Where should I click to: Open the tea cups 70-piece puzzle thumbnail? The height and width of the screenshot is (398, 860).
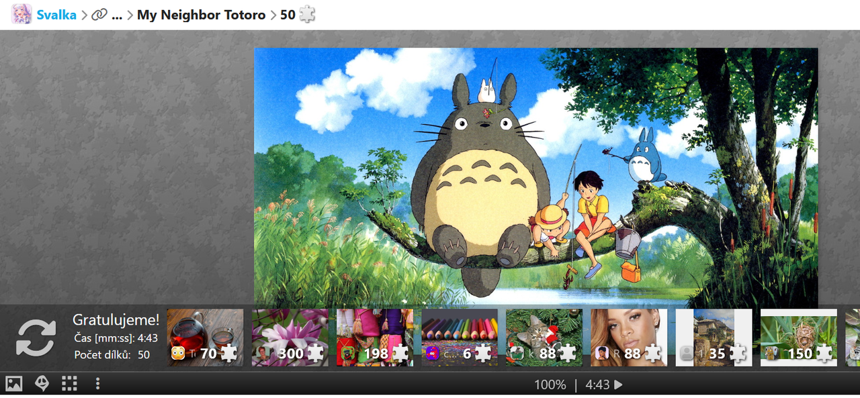pos(205,338)
